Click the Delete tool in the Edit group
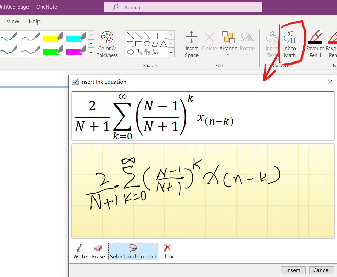Screen dimensions: 337x277 tap(210, 41)
